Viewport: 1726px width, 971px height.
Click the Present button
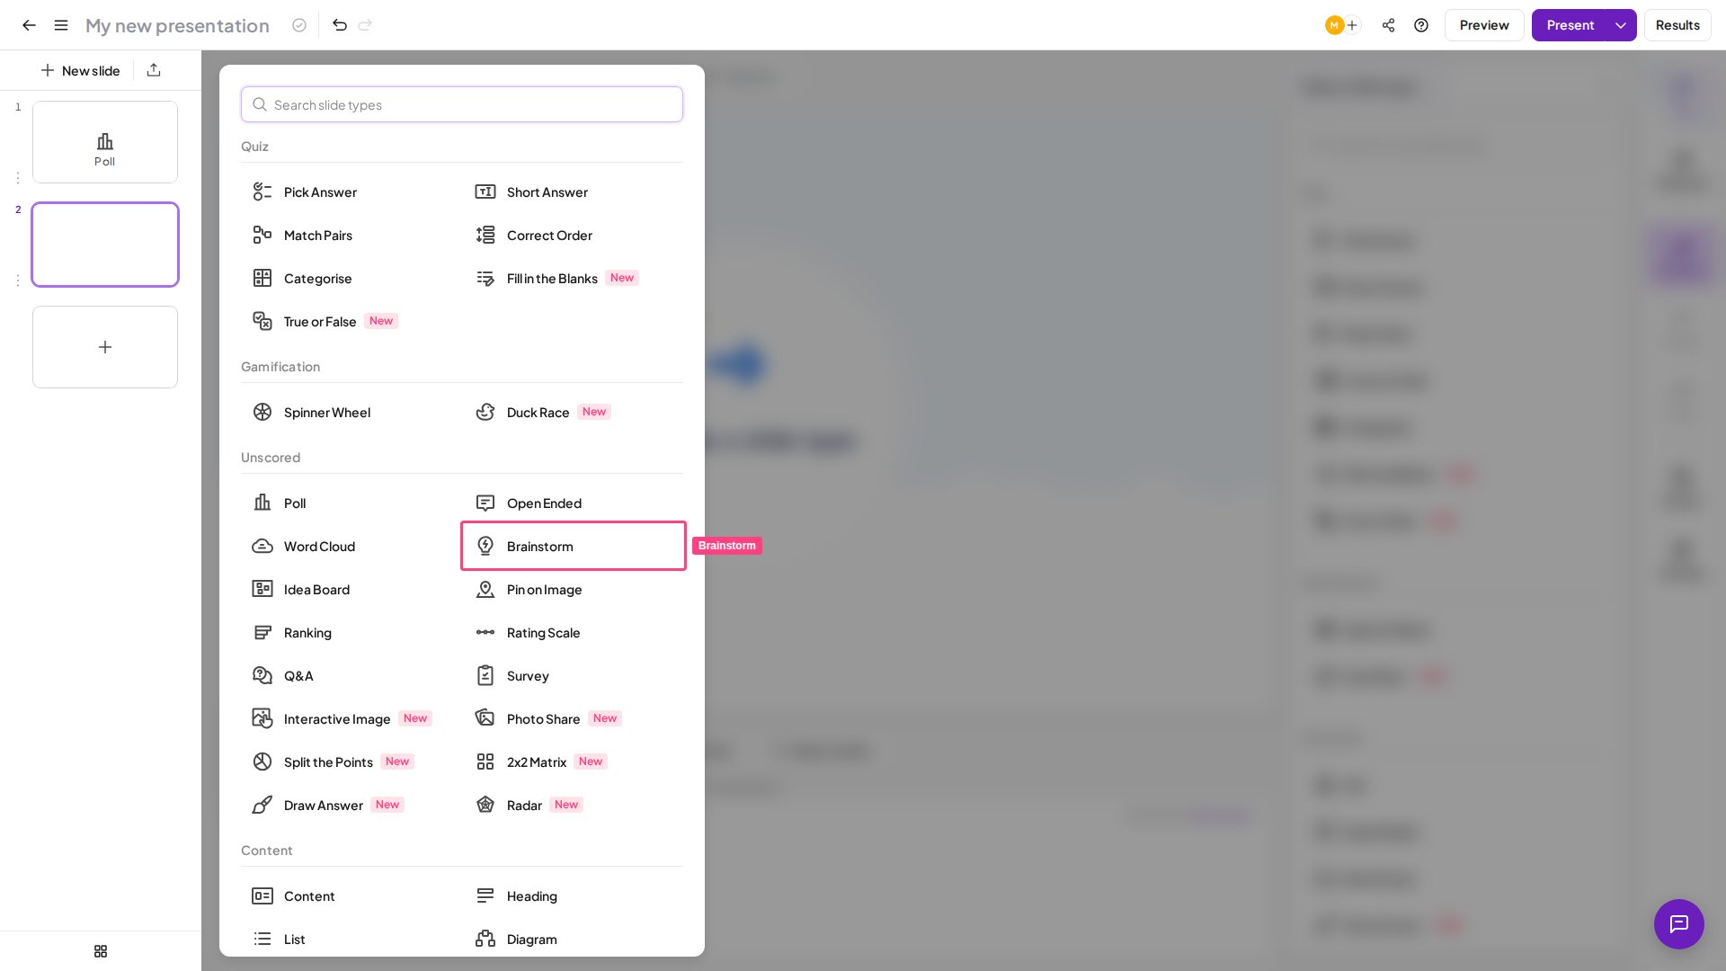[x=1570, y=25]
